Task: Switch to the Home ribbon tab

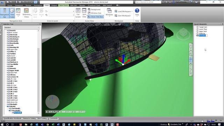Action: coord(10,5)
